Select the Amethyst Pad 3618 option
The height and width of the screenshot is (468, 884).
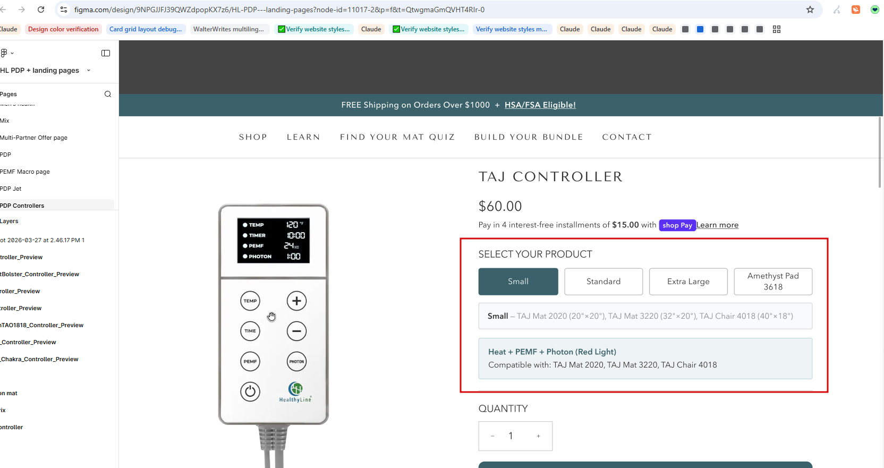pyautogui.click(x=773, y=282)
